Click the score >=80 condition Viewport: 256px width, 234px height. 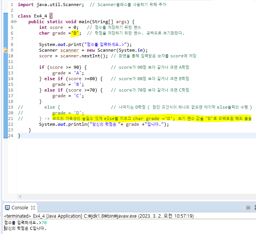[82, 79]
